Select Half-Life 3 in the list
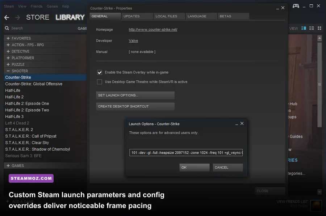Screen dimensions: 326x216 coord(45,117)
